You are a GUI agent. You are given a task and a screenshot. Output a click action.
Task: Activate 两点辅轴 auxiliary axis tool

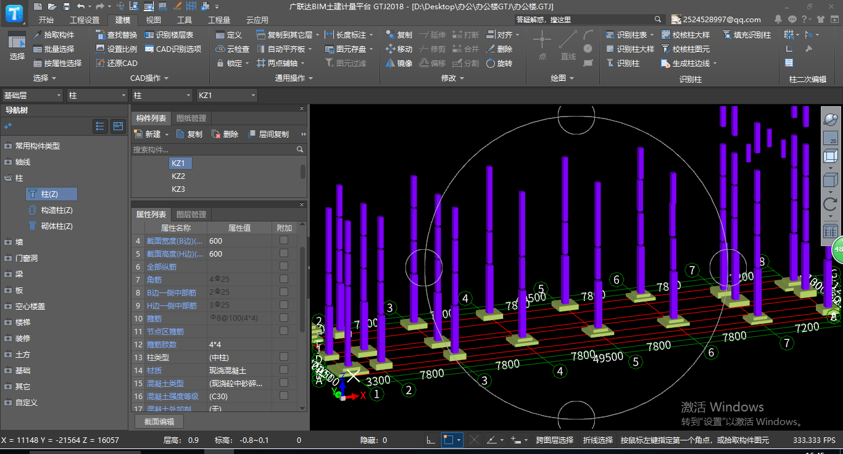pyautogui.click(x=277, y=63)
